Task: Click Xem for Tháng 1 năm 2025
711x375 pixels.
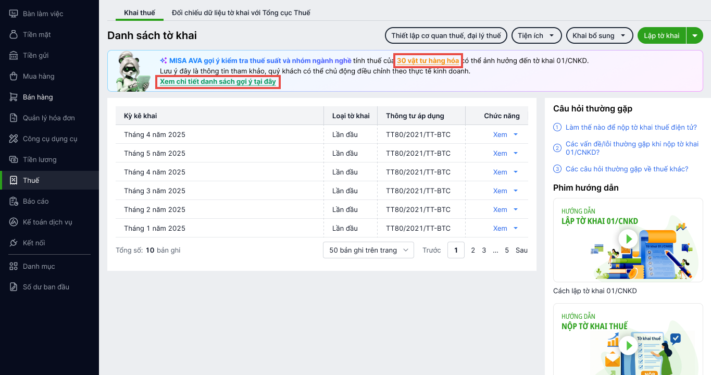Action: pos(500,228)
